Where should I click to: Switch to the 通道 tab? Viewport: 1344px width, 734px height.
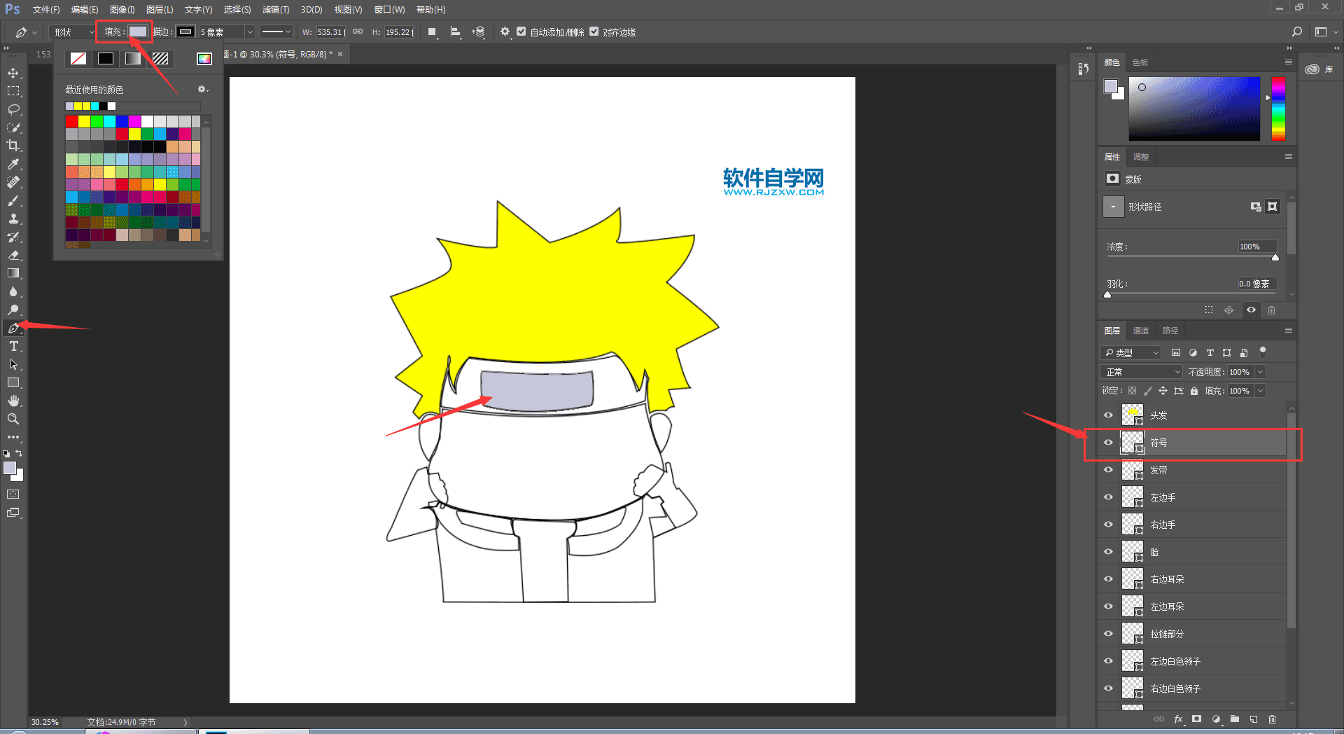[x=1141, y=331]
